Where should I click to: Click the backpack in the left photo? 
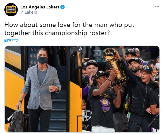(x=18, y=120)
